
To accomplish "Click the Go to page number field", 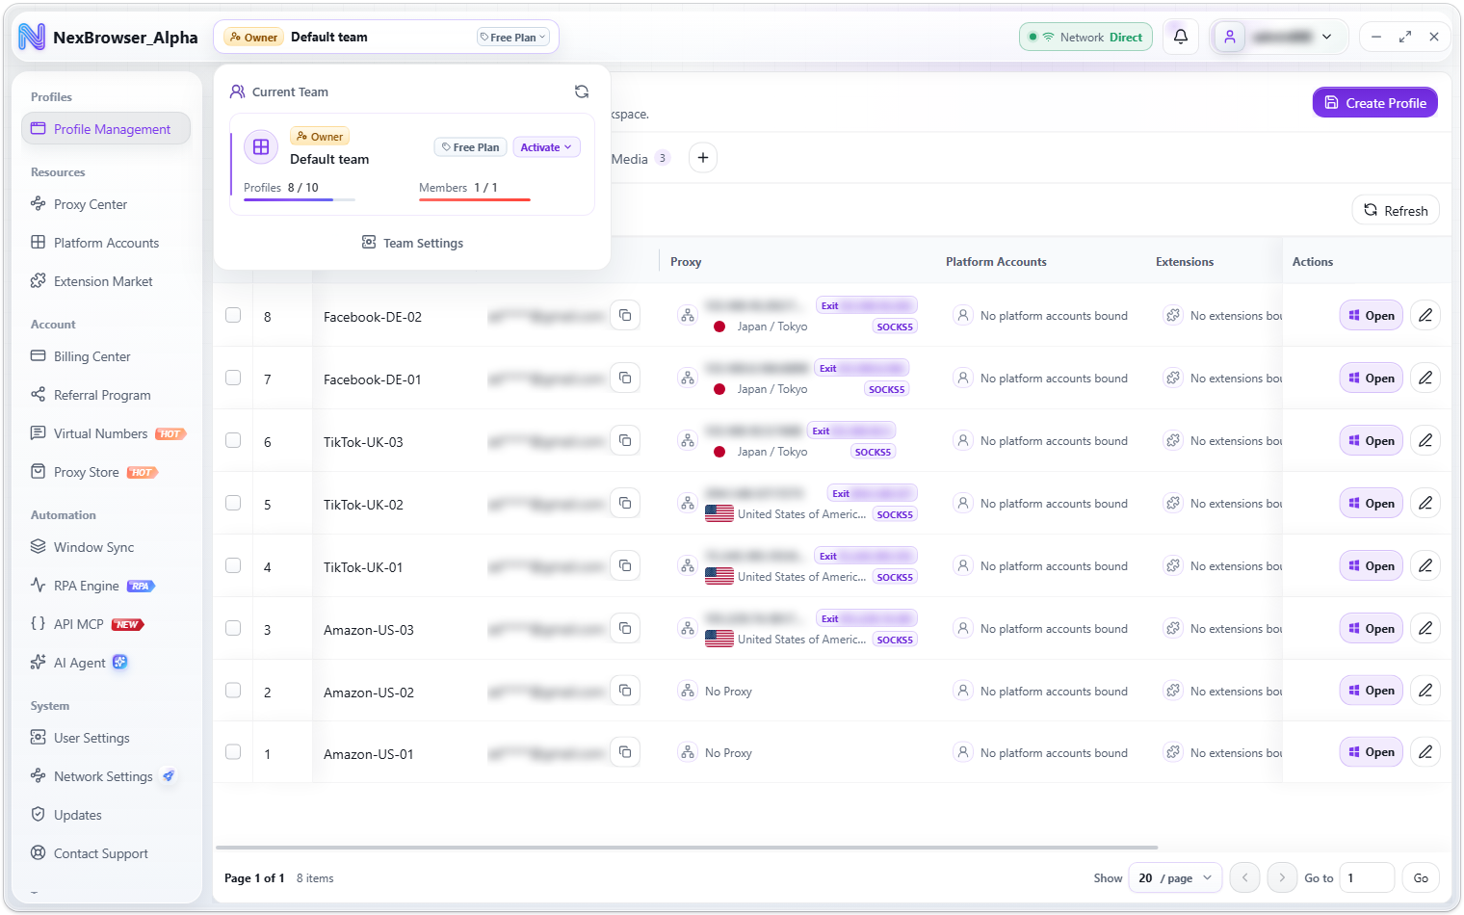I will [x=1367, y=877].
